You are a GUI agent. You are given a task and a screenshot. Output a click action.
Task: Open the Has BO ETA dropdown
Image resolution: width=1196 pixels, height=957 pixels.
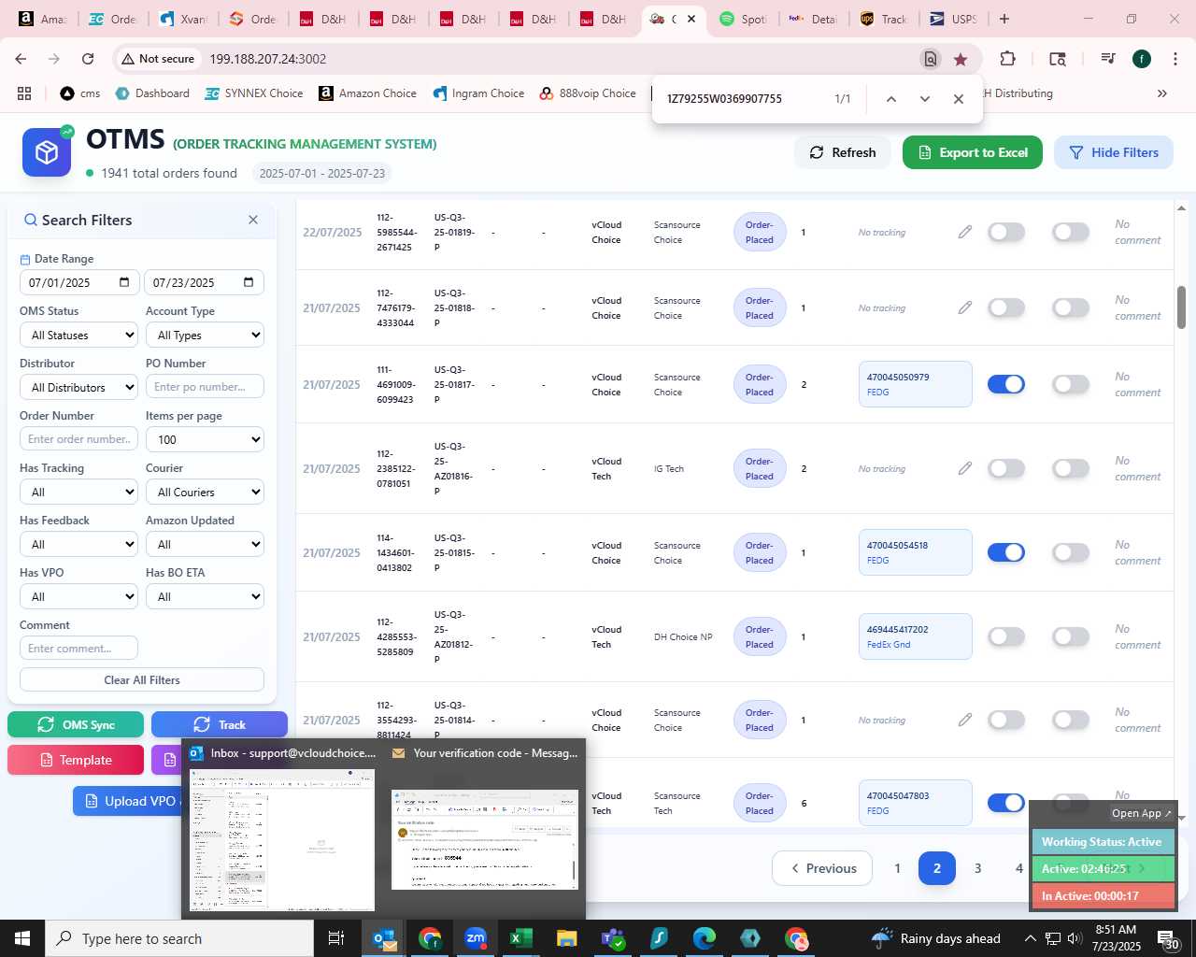point(205,596)
